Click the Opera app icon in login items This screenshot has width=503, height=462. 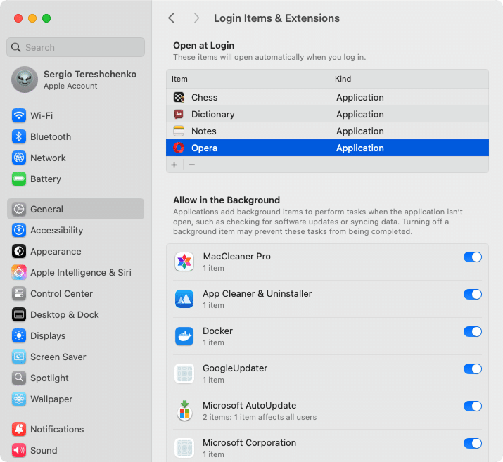point(179,148)
